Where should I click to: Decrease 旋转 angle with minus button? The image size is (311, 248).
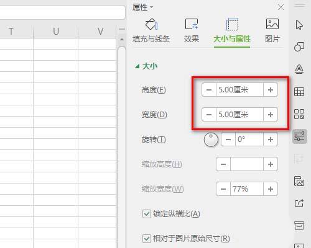228,139
